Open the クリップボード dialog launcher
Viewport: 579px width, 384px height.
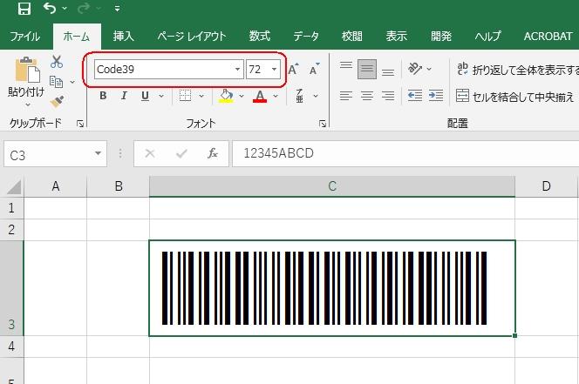[x=80, y=124]
